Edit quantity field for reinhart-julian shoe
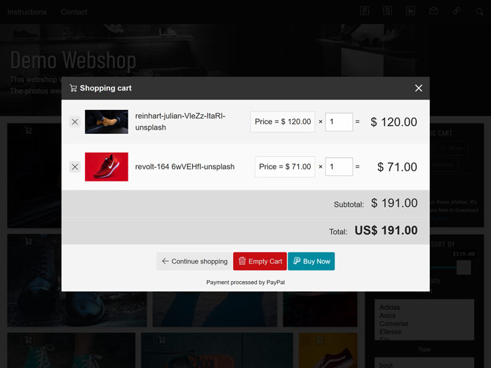The width and height of the screenshot is (491, 368). click(x=339, y=122)
